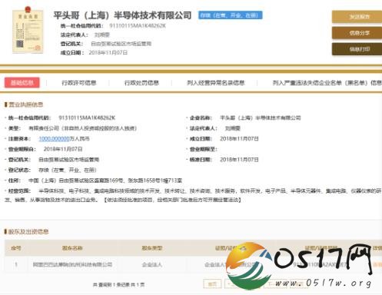
Task: Click the 首页 pagination button
Action: (x=212, y=283)
